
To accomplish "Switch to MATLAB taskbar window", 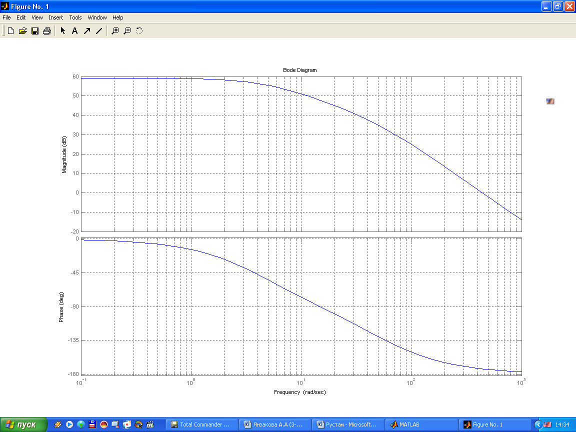I will pyautogui.click(x=421, y=424).
